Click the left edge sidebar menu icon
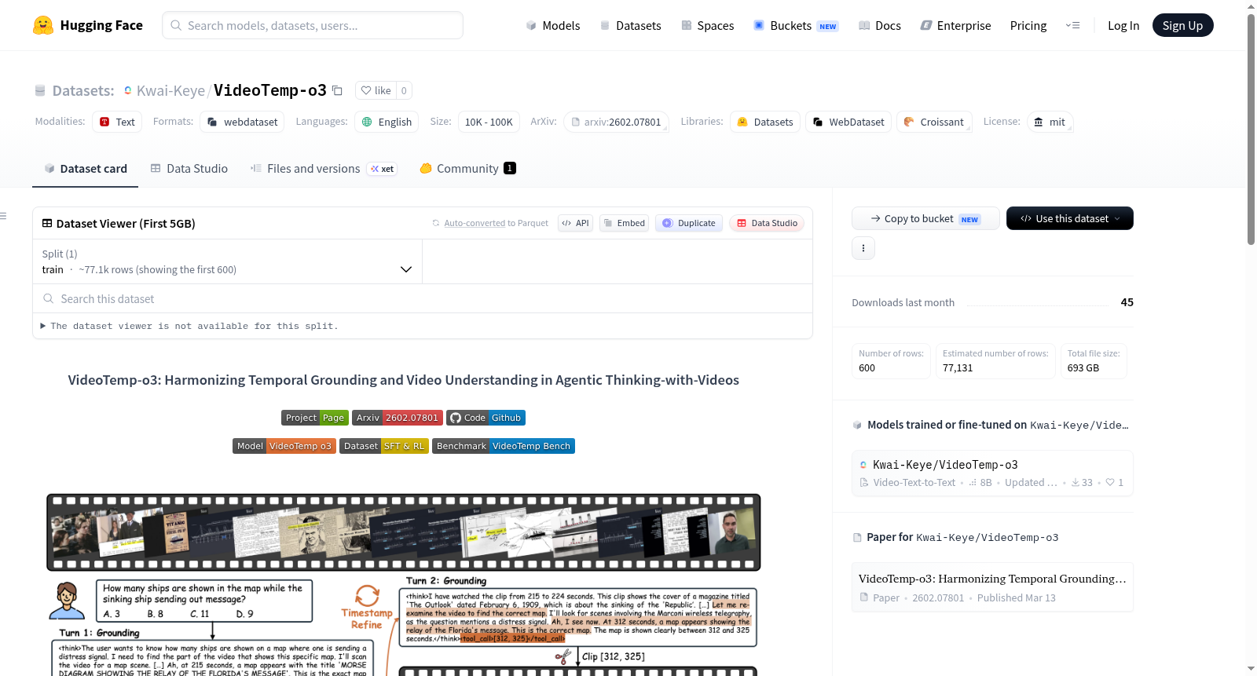1257x676 pixels. (x=3, y=216)
